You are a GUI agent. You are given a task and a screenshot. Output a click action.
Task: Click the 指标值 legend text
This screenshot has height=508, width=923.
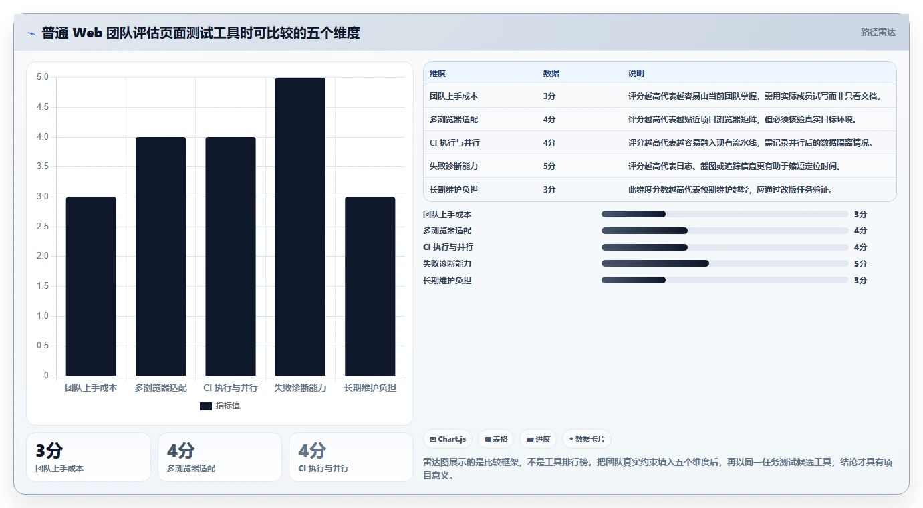(228, 406)
